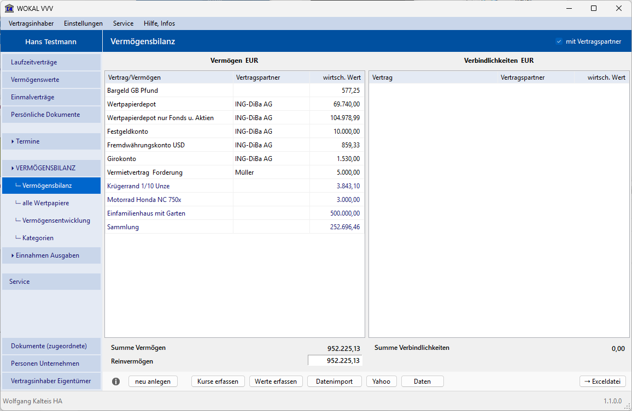Click the info icon beside neu anlegen
This screenshot has height=411, width=632.
(x=116, y=381)
